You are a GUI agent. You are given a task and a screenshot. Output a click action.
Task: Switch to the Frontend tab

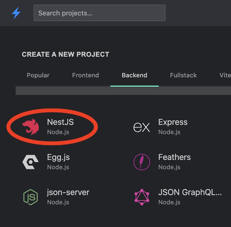tap(85, 75)
